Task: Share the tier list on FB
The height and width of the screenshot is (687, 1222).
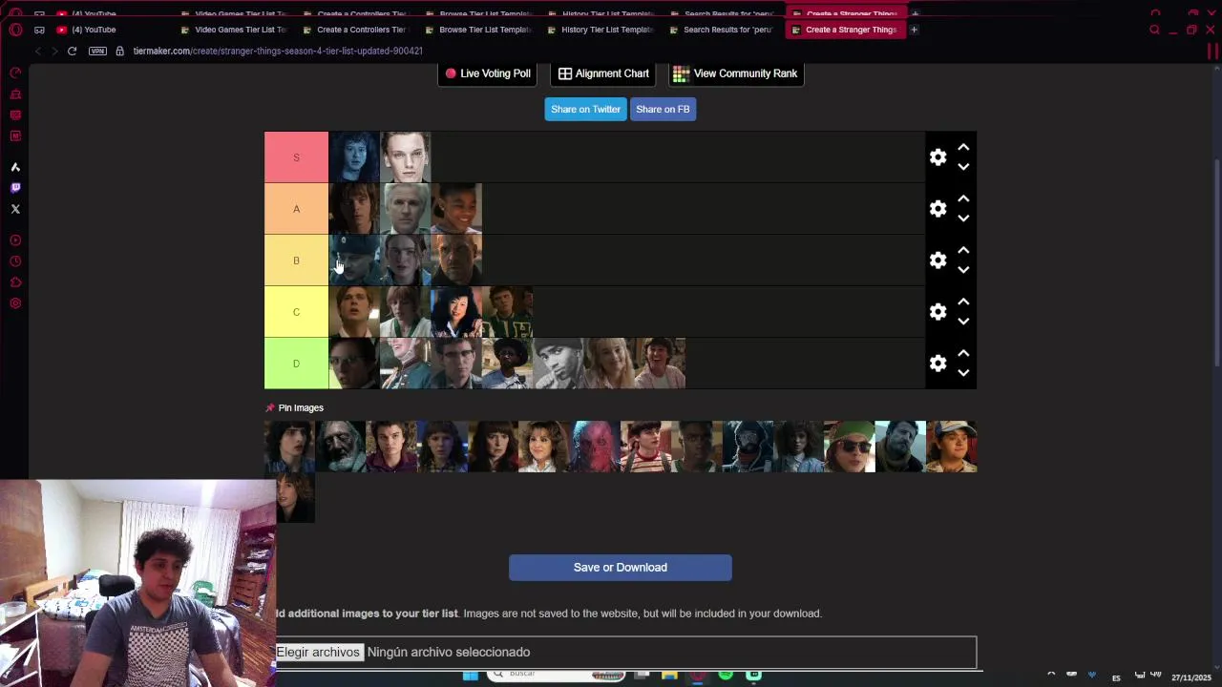Action: coord(663,109)
